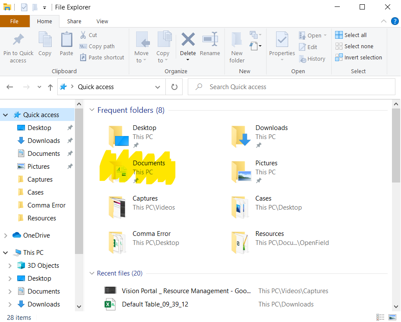401x322 pixels.
Task: Switch to the Share ribbon tab
Action: click(x=74, y=21)
